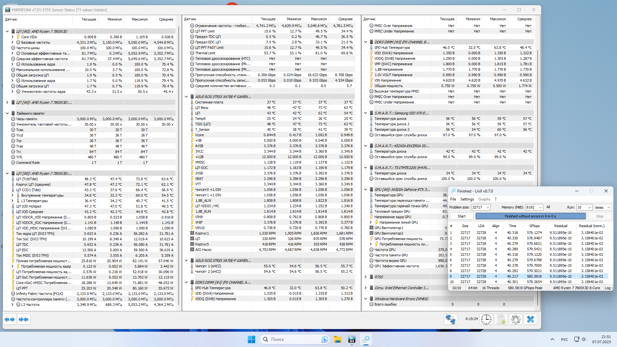This screenshot has height=347, width=617.
Task: Open the File menu in LinX
Action: coord(453,199)
